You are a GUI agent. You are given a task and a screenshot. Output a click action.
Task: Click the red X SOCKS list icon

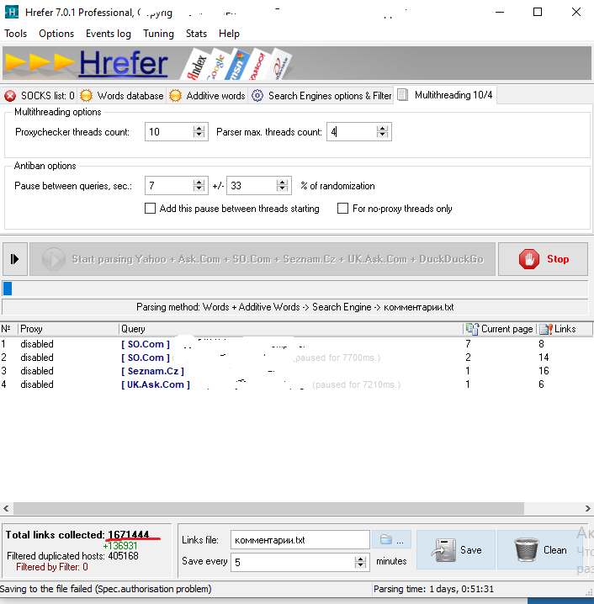pos(10,96)
